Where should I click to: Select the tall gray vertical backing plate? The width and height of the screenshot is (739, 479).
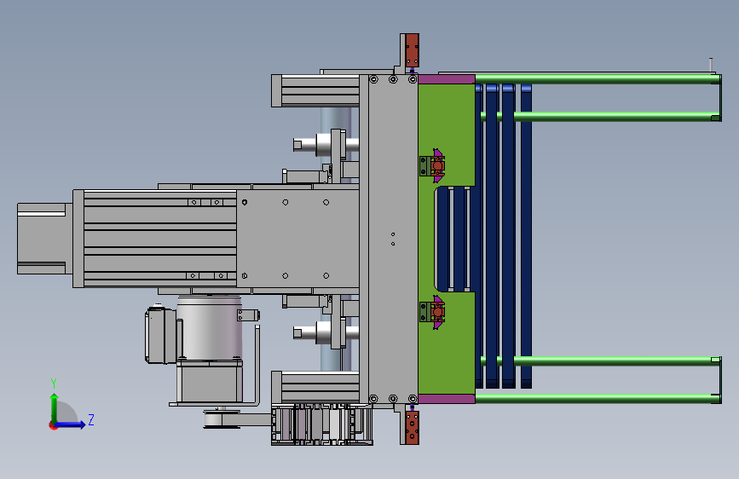point(393,239)
